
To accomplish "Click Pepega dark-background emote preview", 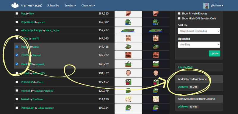I will pos(156,47).
